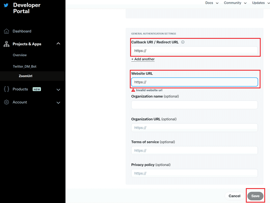Screen dimensions: 270x203
Task: Click the NEW badge beside Products
Action: (x=37, y=89)
